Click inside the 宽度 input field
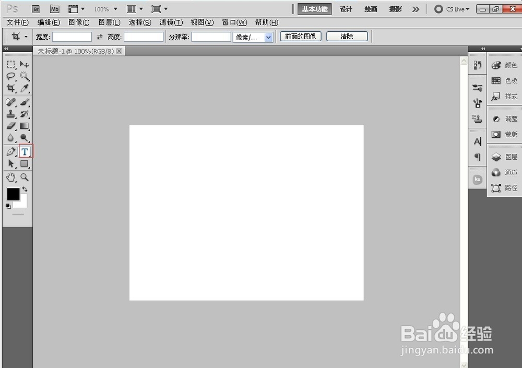Viewport: 522px width, 368px height. click(x=72, y=36)
